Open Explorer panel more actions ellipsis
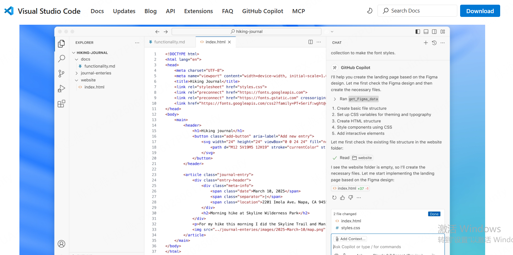This screenshot has height=255, width=513. [x=137, y=43]
